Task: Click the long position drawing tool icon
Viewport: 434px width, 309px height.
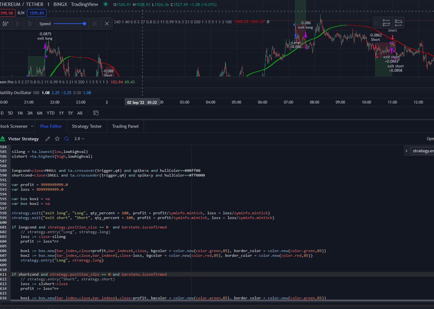Action: coord(386,23)
